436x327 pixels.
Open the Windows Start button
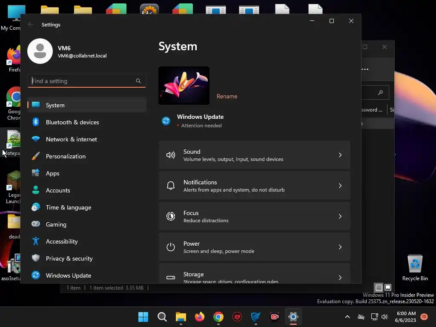tap(143, 317)
